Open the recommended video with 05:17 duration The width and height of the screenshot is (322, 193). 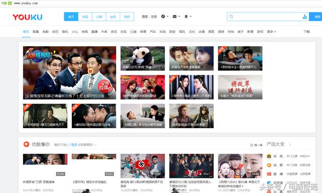point(191,166)
